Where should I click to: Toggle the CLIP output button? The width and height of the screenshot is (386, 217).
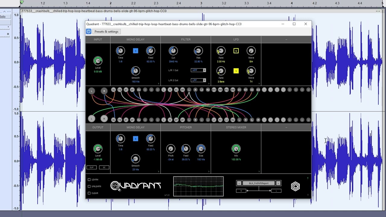92,167
